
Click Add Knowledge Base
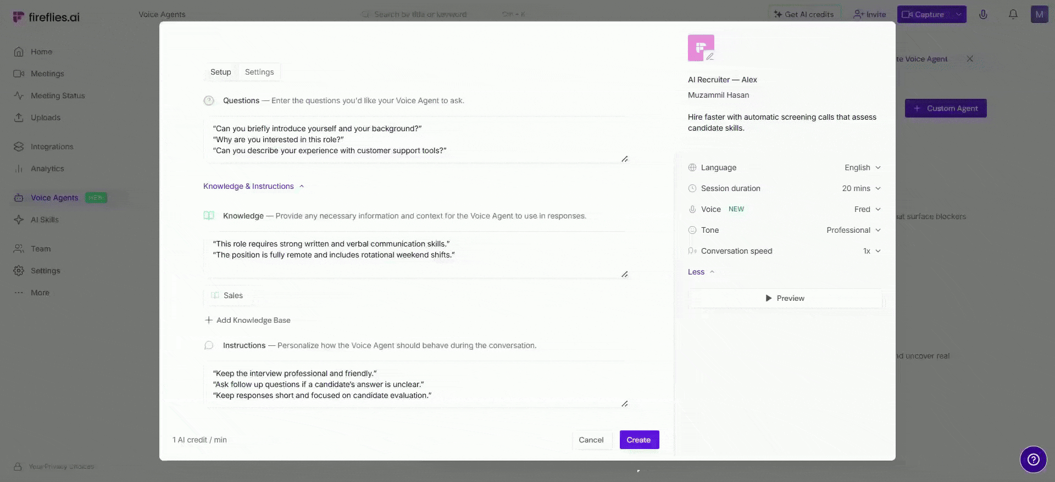(x=247, y=320)
